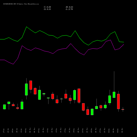Click the 04 Nov date label
The width and height of the screenshot is (137, 137).
pos(30,130)
